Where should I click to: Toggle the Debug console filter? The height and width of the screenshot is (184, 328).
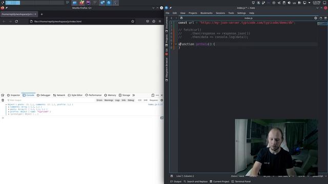131,100
